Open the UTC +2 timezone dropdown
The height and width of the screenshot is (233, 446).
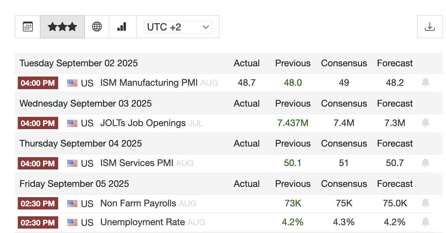178,27
